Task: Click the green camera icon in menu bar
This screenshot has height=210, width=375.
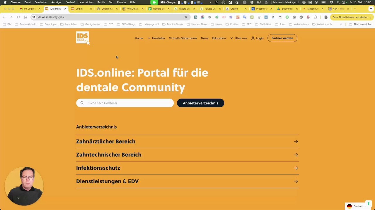Action: (154, 2)
